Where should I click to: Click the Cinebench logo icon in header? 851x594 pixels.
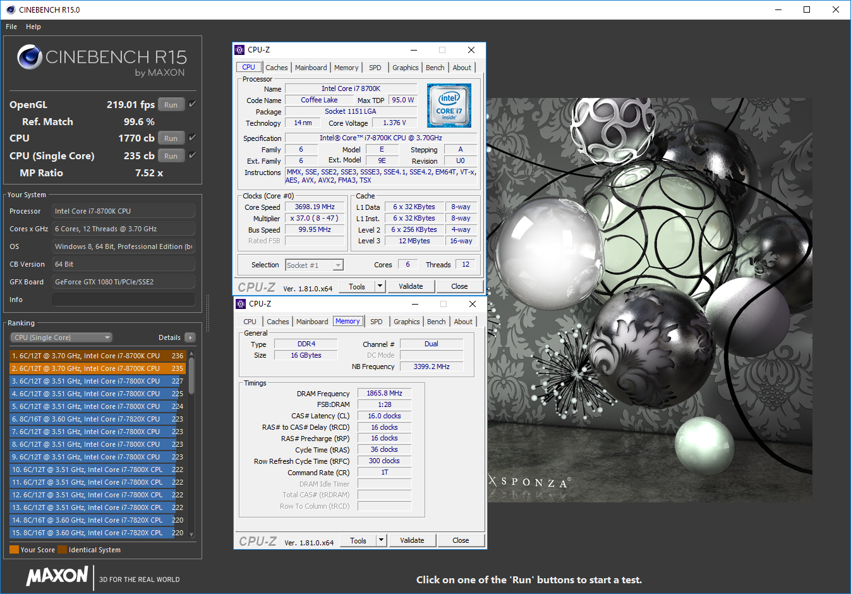point(29,57)
